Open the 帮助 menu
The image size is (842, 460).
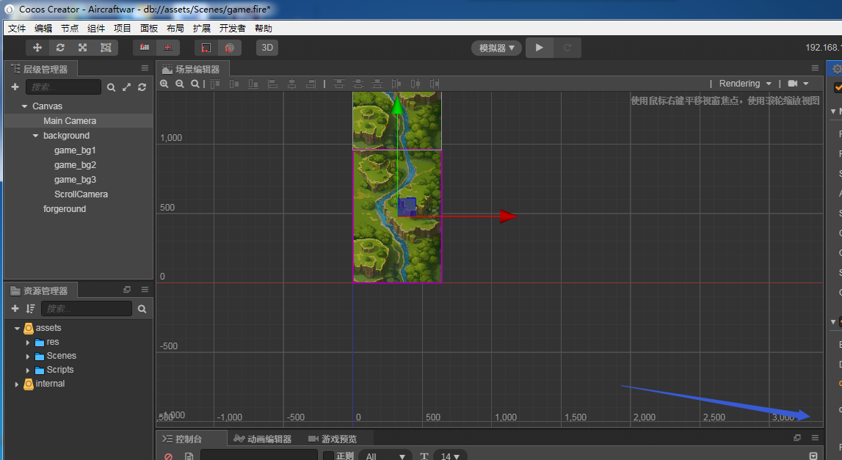264,29
